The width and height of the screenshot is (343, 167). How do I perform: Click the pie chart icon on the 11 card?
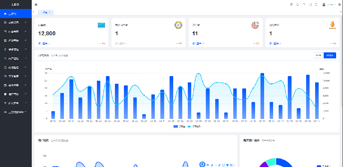click(255, 25)
